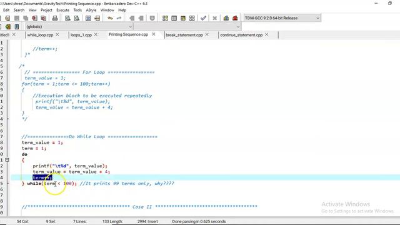
Task: Click "Done parsing in 0.625 seconds" status text
Action: [x=199, y=221]
